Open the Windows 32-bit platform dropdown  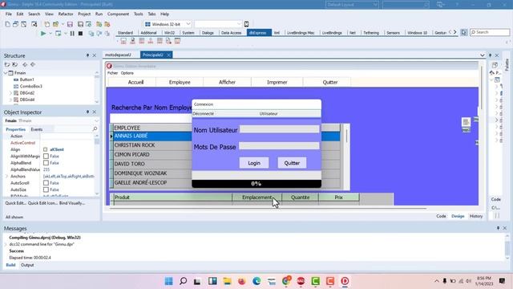click(188, 24)
